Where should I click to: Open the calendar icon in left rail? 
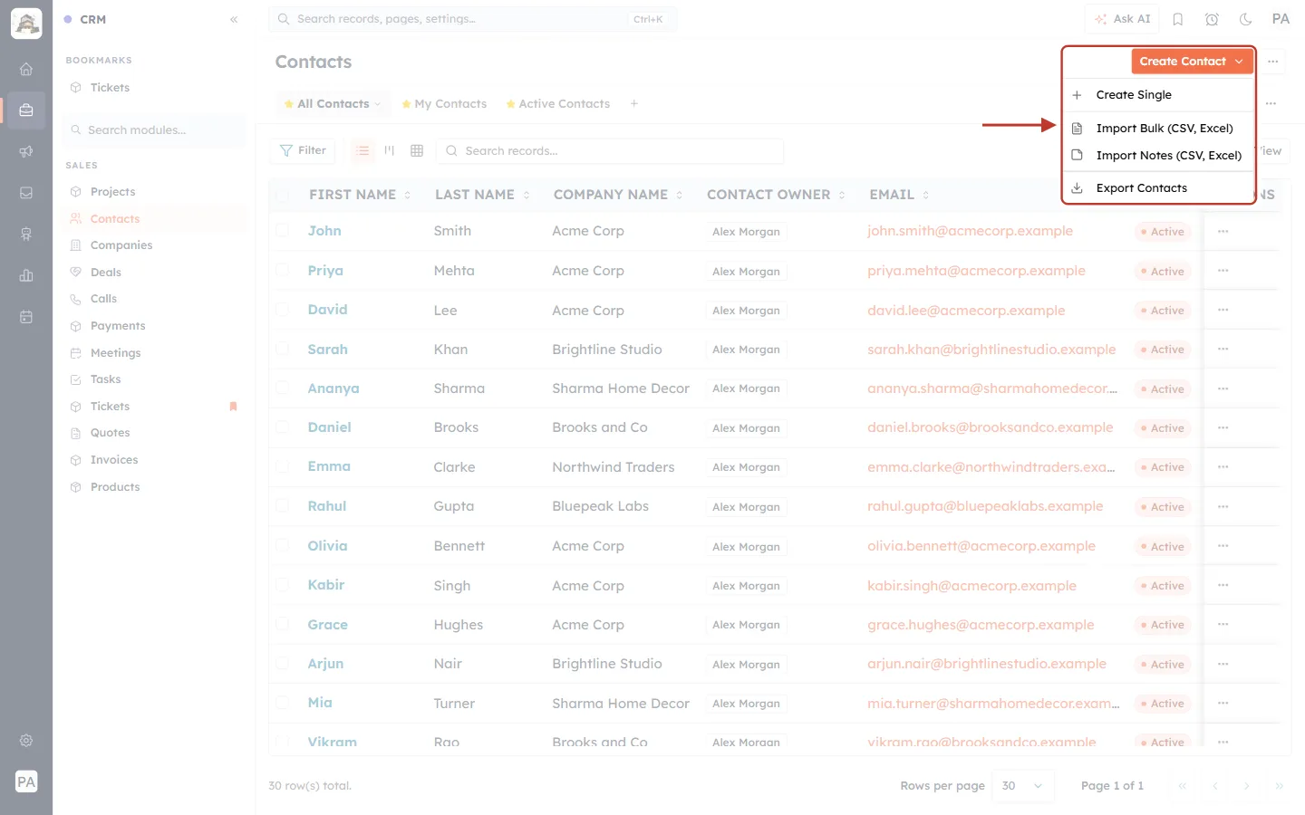pyautogui.click(x=26, y=317)
